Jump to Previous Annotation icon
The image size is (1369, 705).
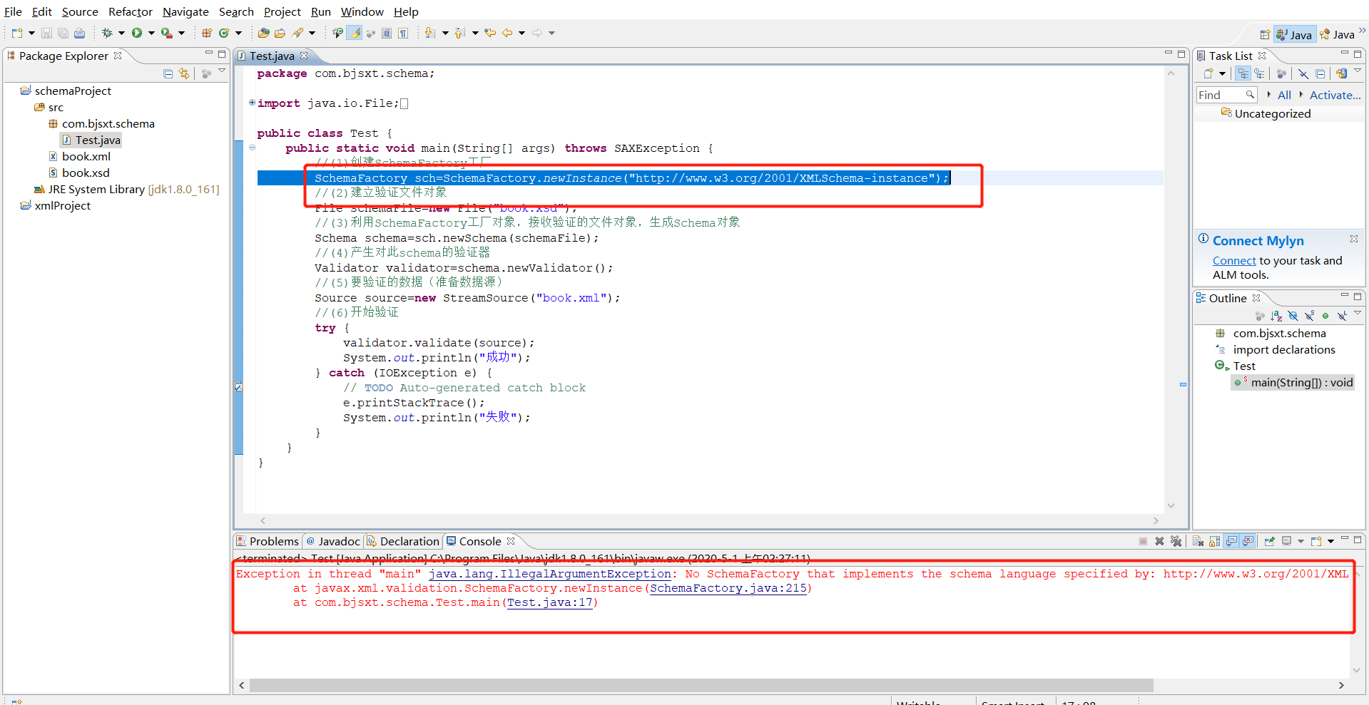coord(459,33)
